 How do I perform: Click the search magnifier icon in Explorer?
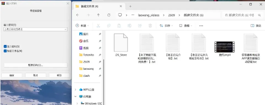[x=259, y=15]
